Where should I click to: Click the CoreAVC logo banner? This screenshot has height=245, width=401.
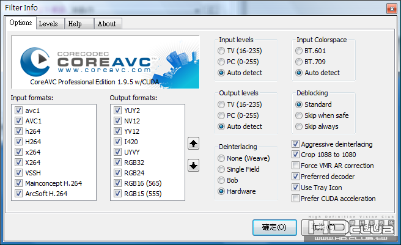(105, 62)
